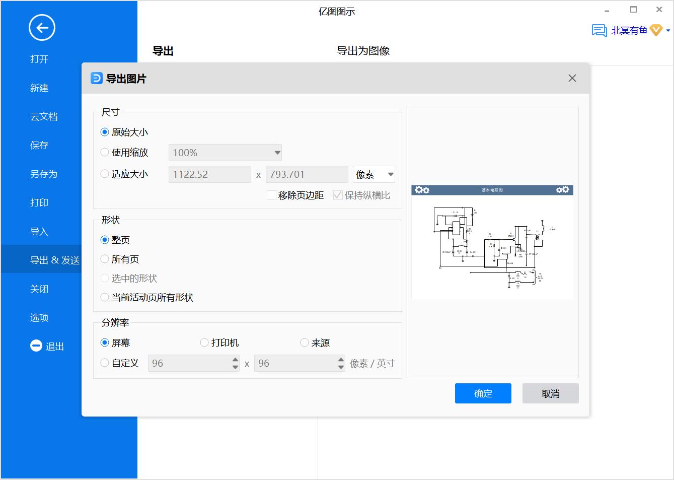674x480 pixels.
Task: Select 所有页 under 形状
Action: [104, 259]
